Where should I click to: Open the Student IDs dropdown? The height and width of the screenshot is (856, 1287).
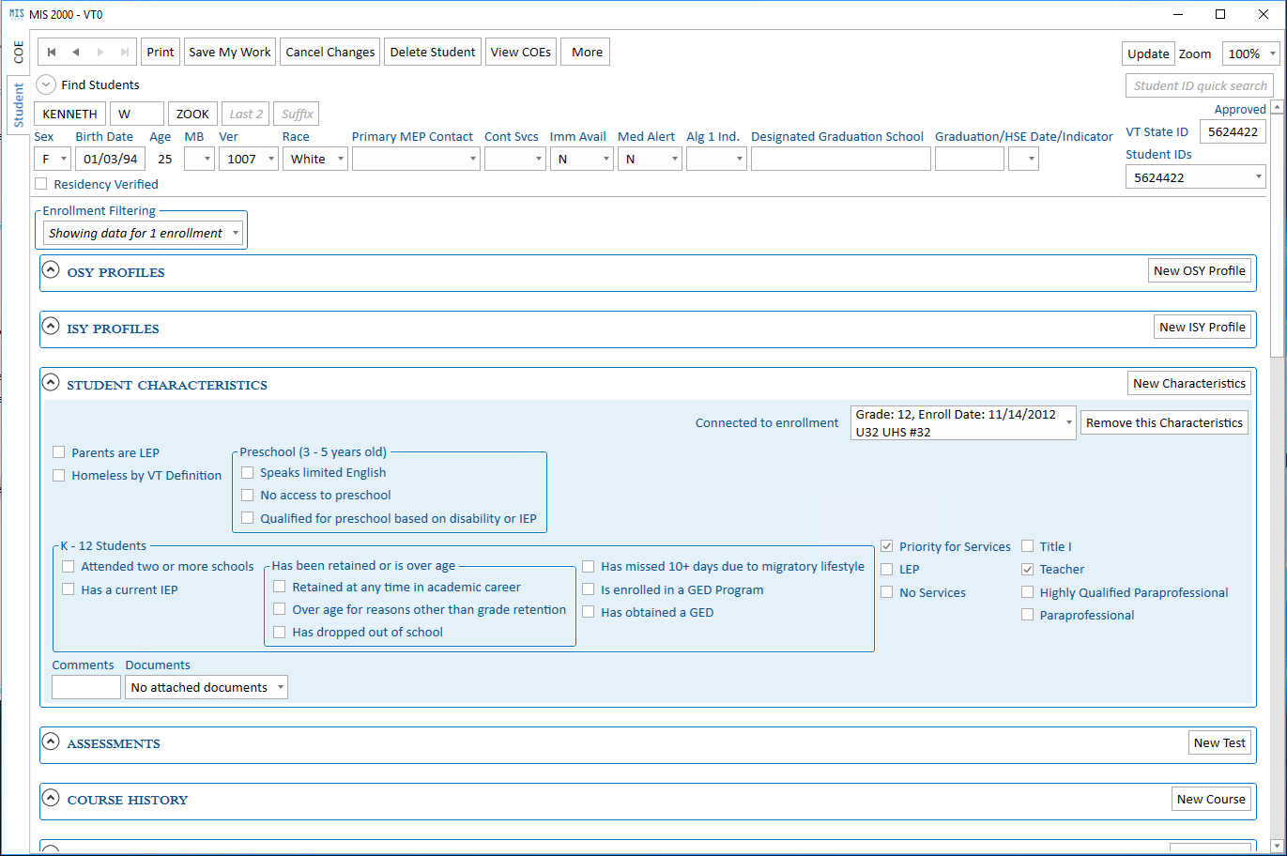pos(1196,176)
